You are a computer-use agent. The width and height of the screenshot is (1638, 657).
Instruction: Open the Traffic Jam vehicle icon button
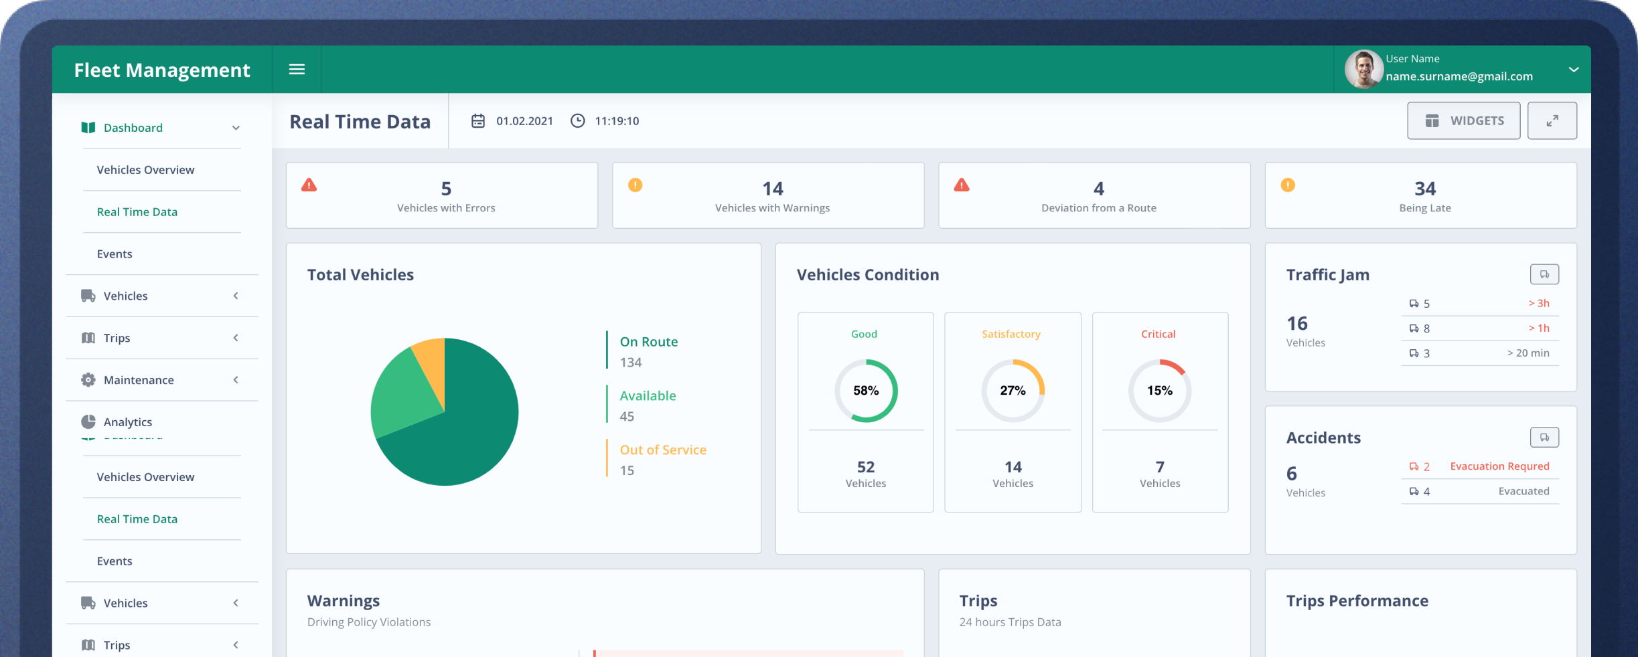(1544, 274)
